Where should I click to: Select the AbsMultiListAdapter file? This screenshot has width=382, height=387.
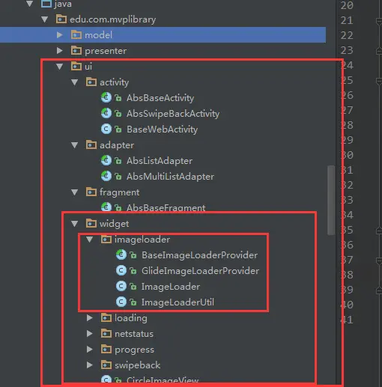[x=170, y=177]
